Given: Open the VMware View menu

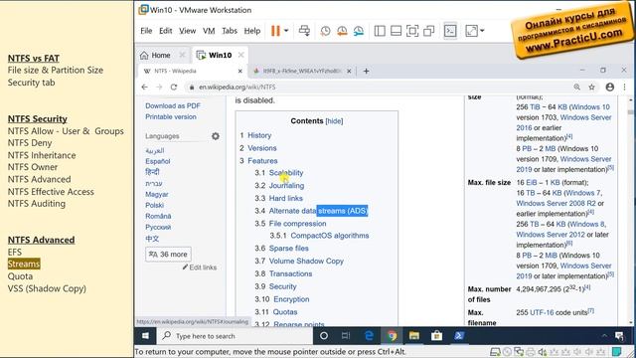Looking at the screenshot, I should pos(188,31).
